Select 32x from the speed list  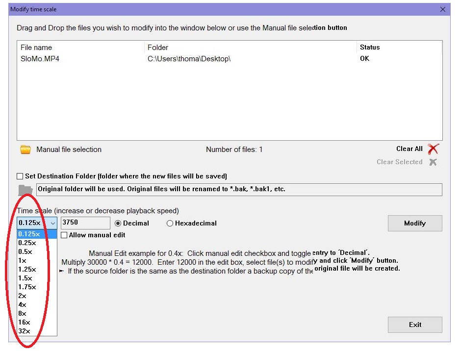coord(24,331)
